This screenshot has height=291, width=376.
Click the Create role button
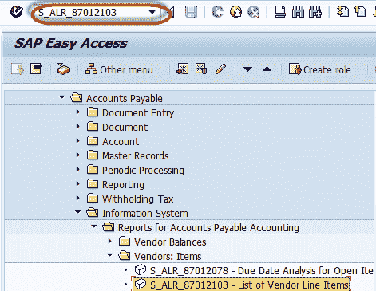320,69
